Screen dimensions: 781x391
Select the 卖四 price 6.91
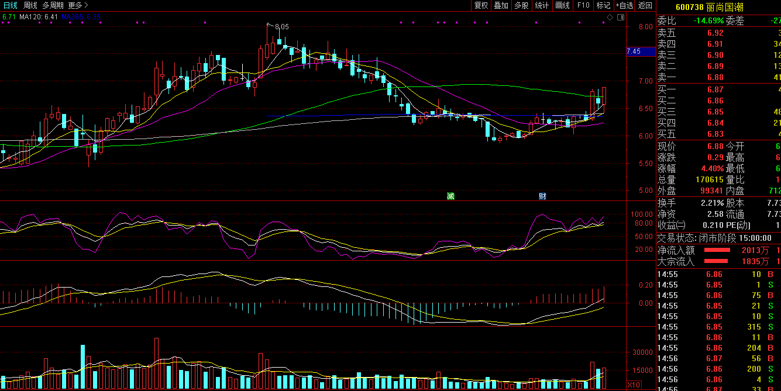[x=715, y=44]
